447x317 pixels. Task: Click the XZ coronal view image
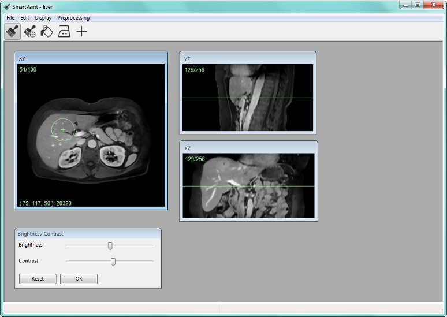(248, 186)
